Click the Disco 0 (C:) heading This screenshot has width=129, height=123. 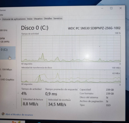pos(35,28)
